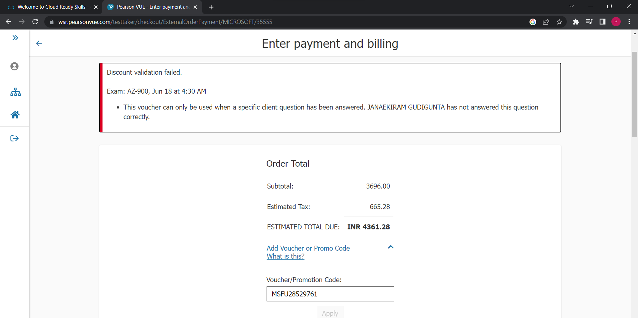
Task: Select the total due INR 4361.28
Action: pyautogui.click(x=368, y=227)
